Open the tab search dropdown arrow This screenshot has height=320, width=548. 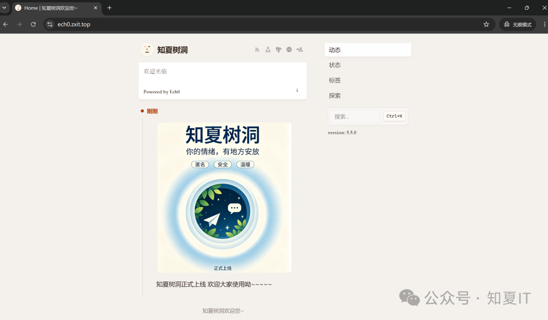coord(4,8)
